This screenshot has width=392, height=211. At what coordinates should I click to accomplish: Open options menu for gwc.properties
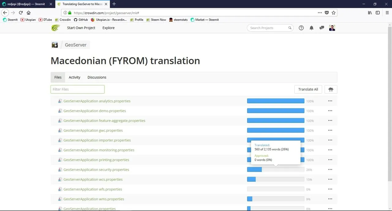pyautogui.click(x=330, y=130)
